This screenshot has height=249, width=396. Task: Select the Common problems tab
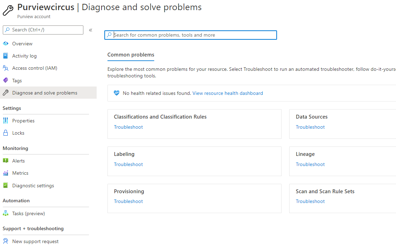point(130,55)
